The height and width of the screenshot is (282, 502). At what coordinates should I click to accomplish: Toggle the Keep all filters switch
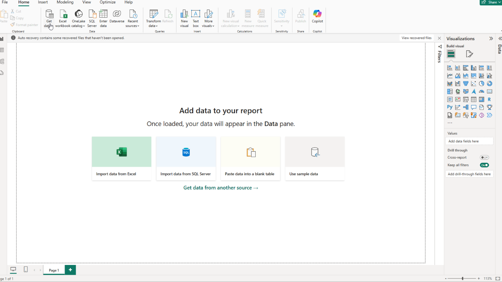point(484,165)
